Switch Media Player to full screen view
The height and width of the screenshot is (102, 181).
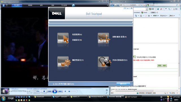(107, 90)
